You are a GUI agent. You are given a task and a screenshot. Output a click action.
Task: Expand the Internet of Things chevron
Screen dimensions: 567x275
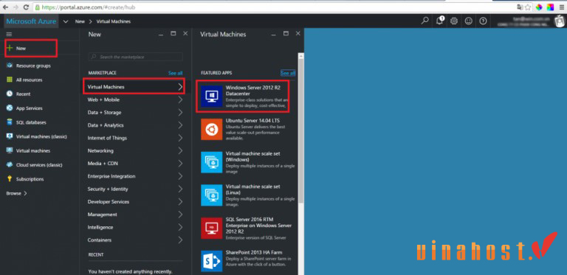coord(180,138)
